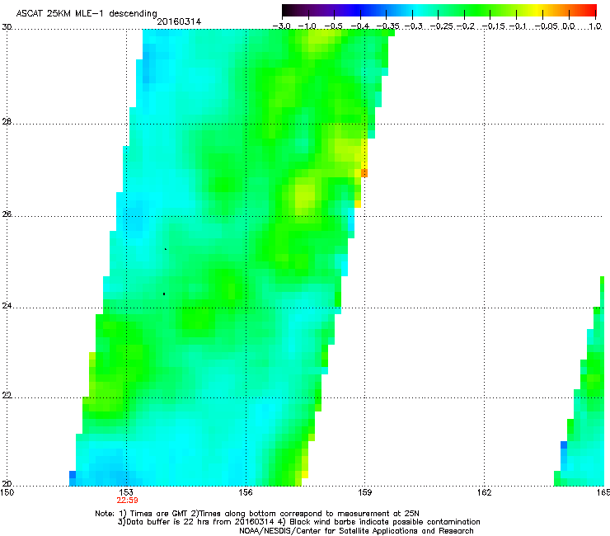Click the latitude label 24

pyautogui.click(x=7, y=306)
